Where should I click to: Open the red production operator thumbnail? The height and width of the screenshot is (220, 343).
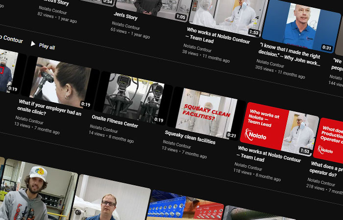[329, 141]
